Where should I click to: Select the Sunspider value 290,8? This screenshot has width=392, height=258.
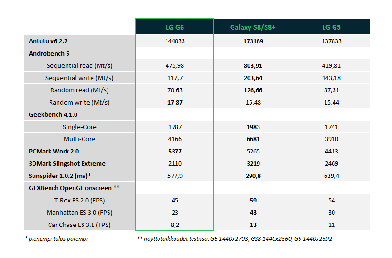[253, 176]
